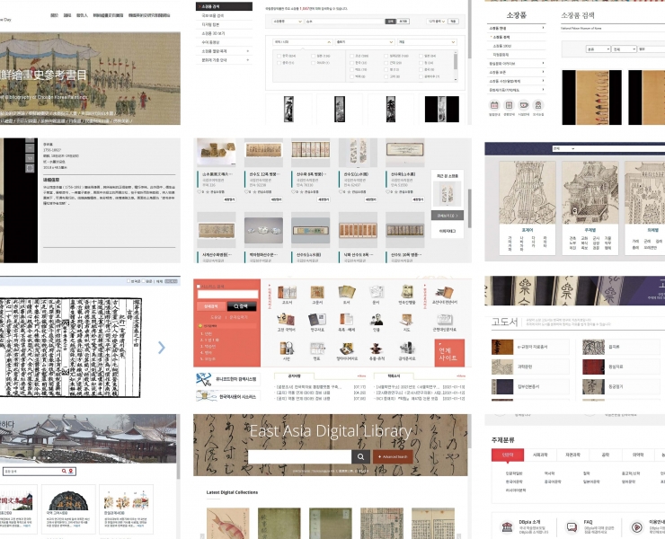Screen dimensions: 665x539
Task: Click the 인물 category icon
Action: (377, 322)
